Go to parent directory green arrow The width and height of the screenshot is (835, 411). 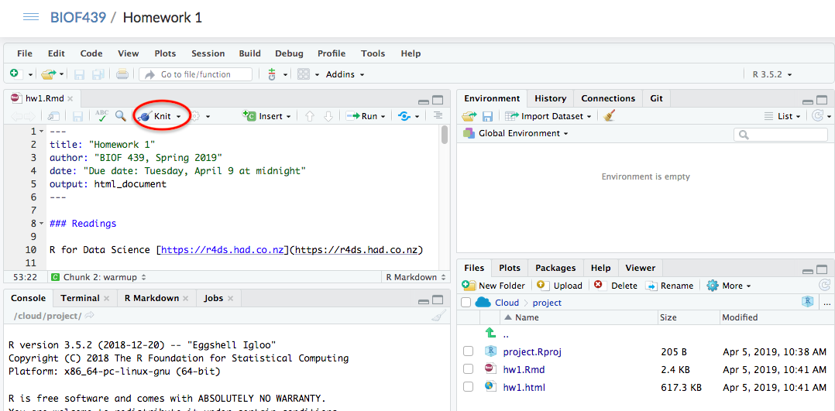[490, 333]
